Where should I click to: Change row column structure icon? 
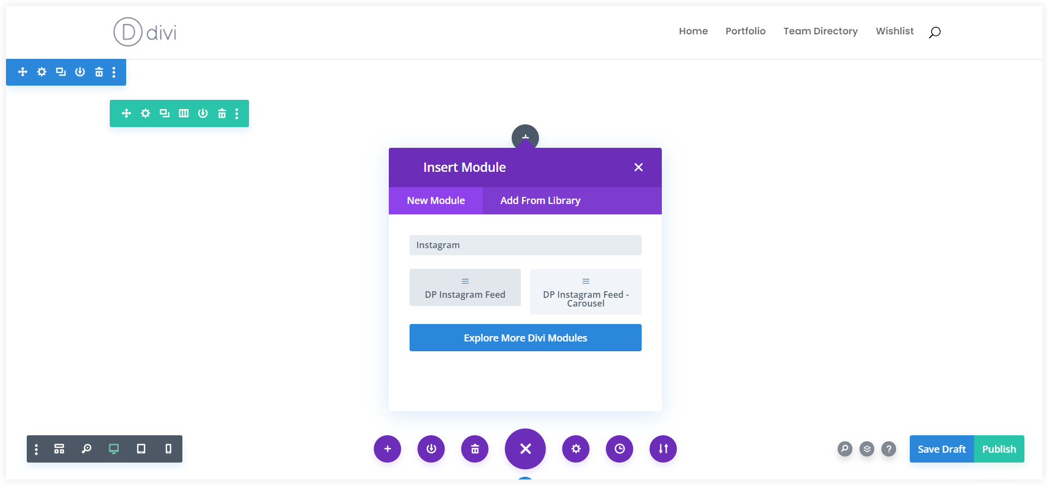(183, 113)
